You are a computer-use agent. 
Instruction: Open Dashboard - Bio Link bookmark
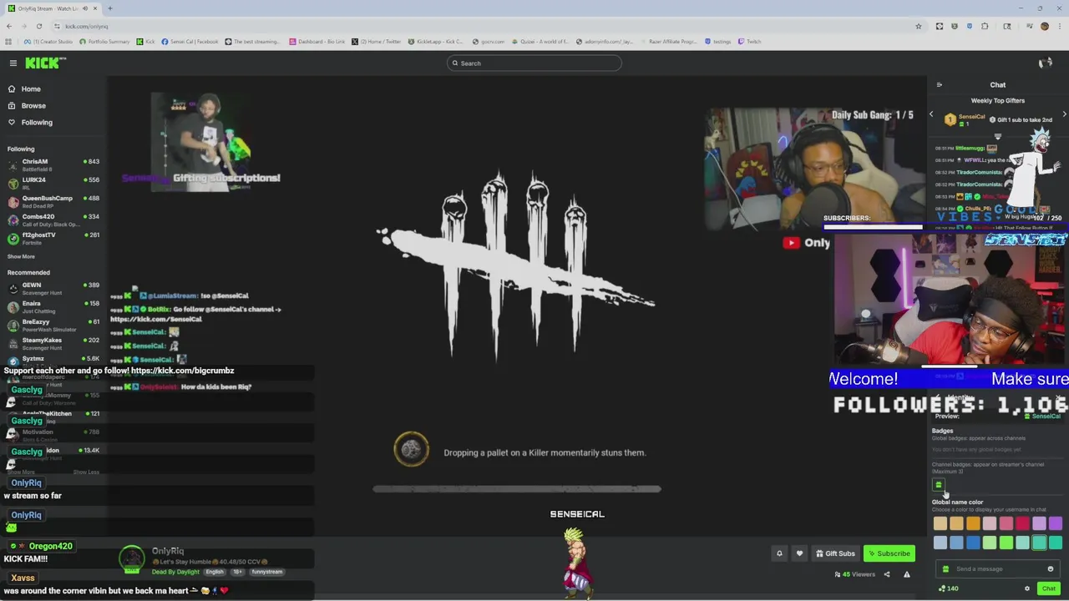(x=317, y=41)
